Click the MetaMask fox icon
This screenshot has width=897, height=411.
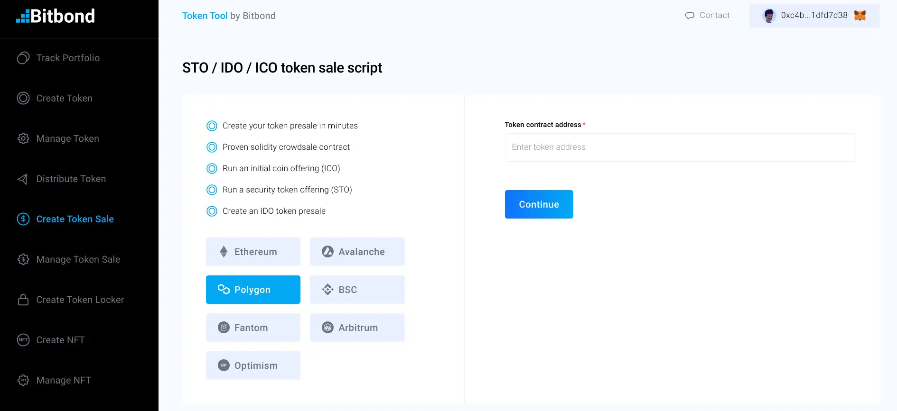860,15
